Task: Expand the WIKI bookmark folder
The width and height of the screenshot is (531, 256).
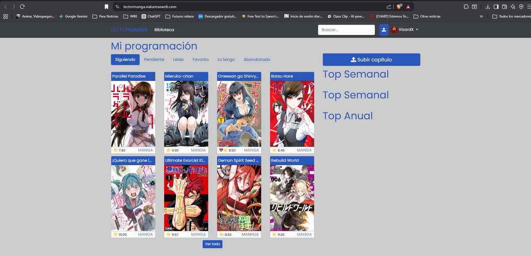Action: [130, 16]
